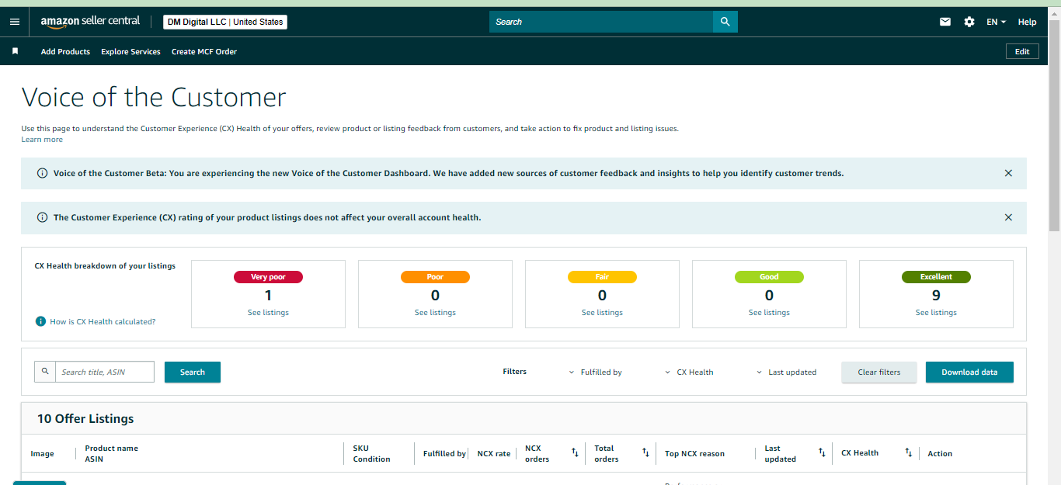Image resolution: width=1061 pixels, height=485 pixels.
Task: Expand the Last updated filter
Action: 786,372
